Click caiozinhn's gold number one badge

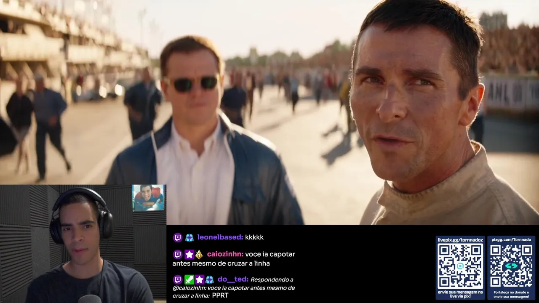point(199,254)
